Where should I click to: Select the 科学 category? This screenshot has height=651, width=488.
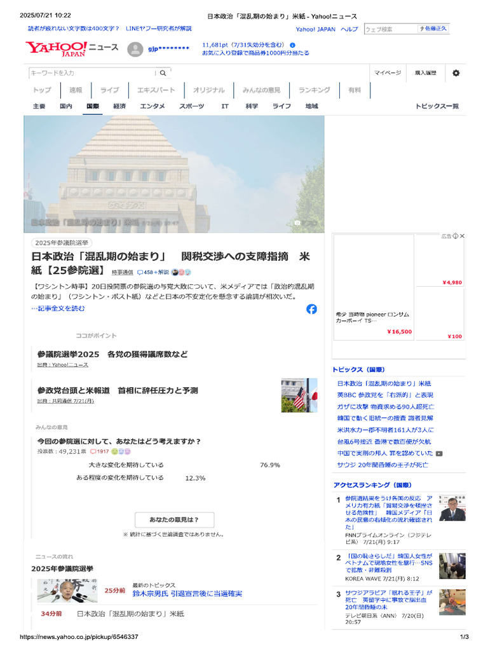(252, 106)
